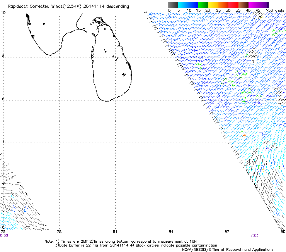Image resolution: width=286 pixels, height=252 pixels.
Task: Click the 'Data buffer is 22 hrs' note line
Action: pos(92,245)
